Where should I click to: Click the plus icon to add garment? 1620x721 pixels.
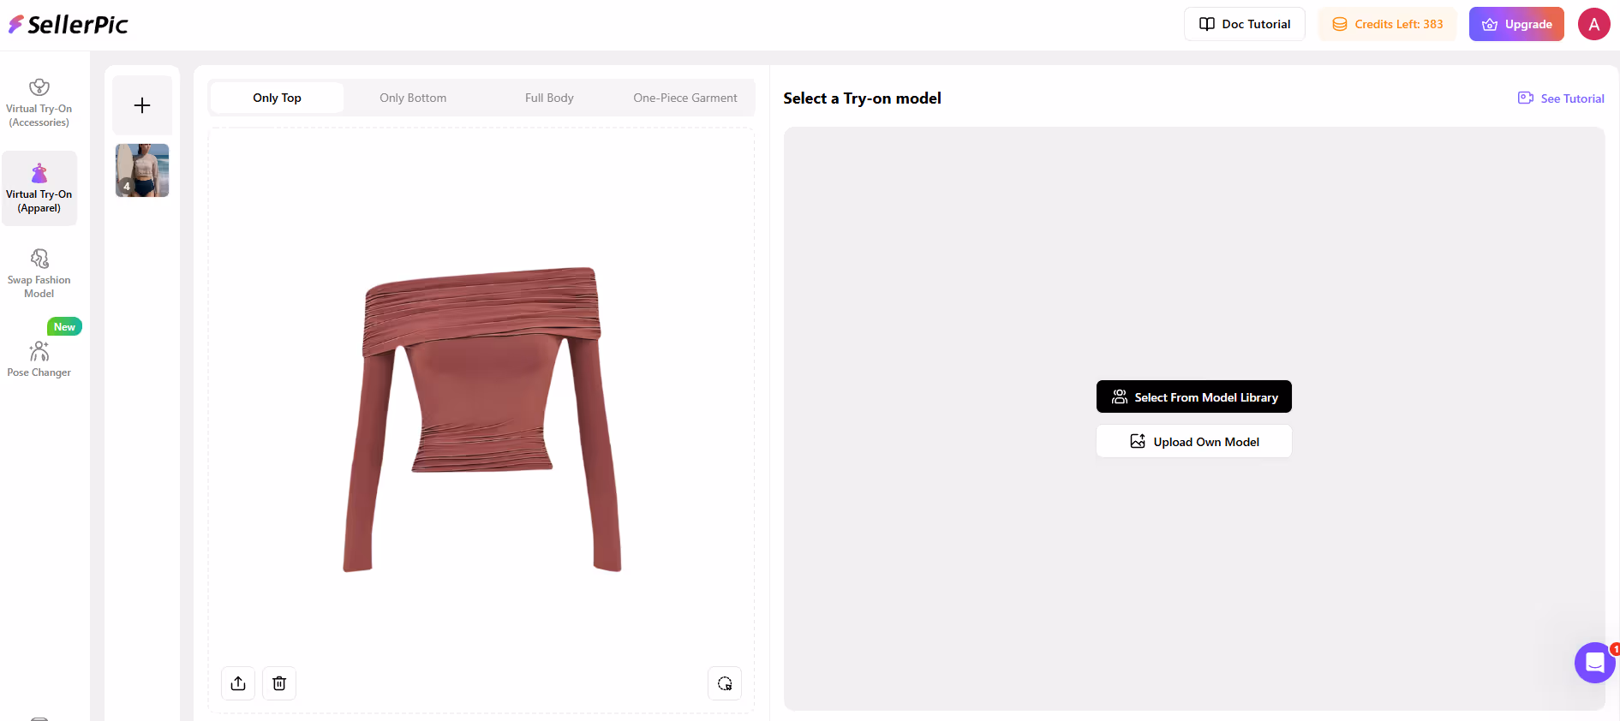[142, 105]
